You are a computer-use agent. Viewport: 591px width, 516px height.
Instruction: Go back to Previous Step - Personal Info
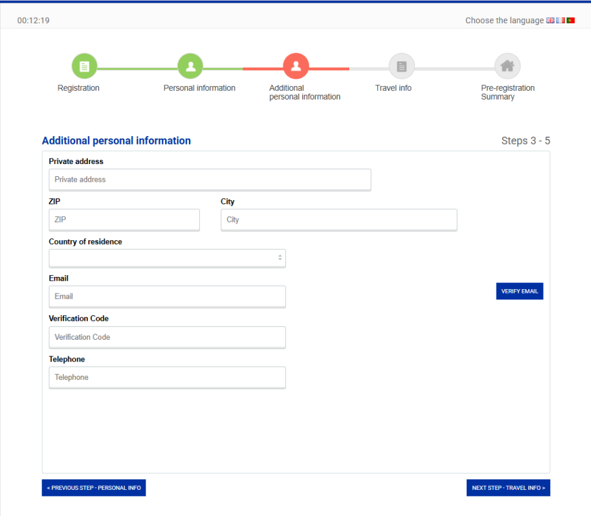[94, 488]
